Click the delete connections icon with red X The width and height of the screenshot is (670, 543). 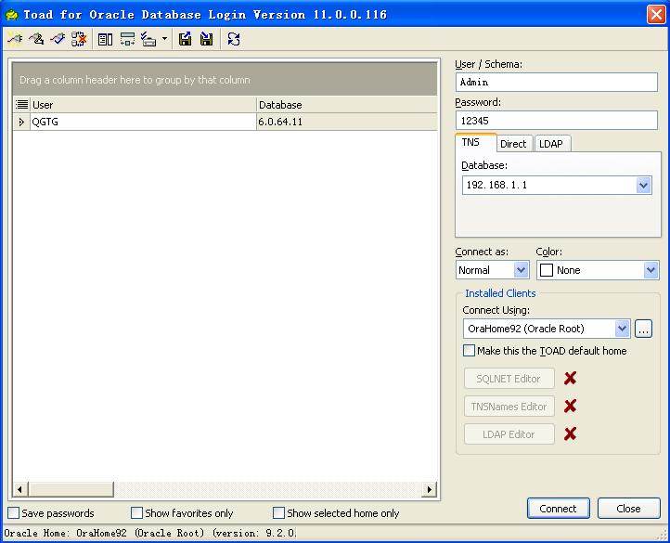pyautogui.click(x=79, y=39)
